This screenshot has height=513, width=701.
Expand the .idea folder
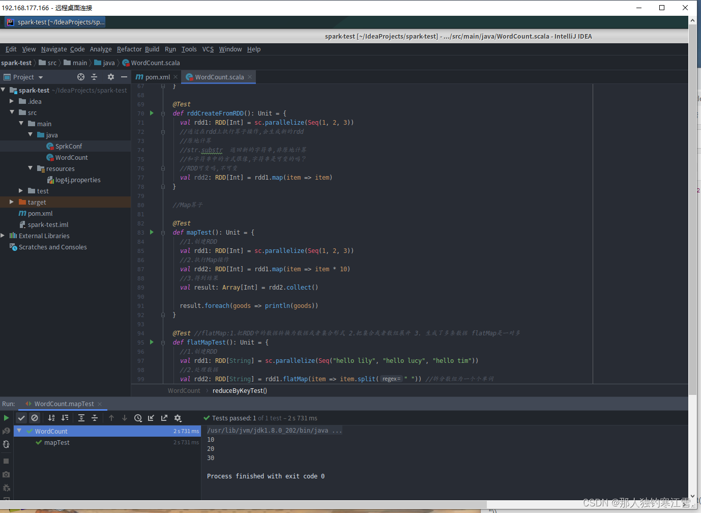pyautogui.click(x=12, y=101)
